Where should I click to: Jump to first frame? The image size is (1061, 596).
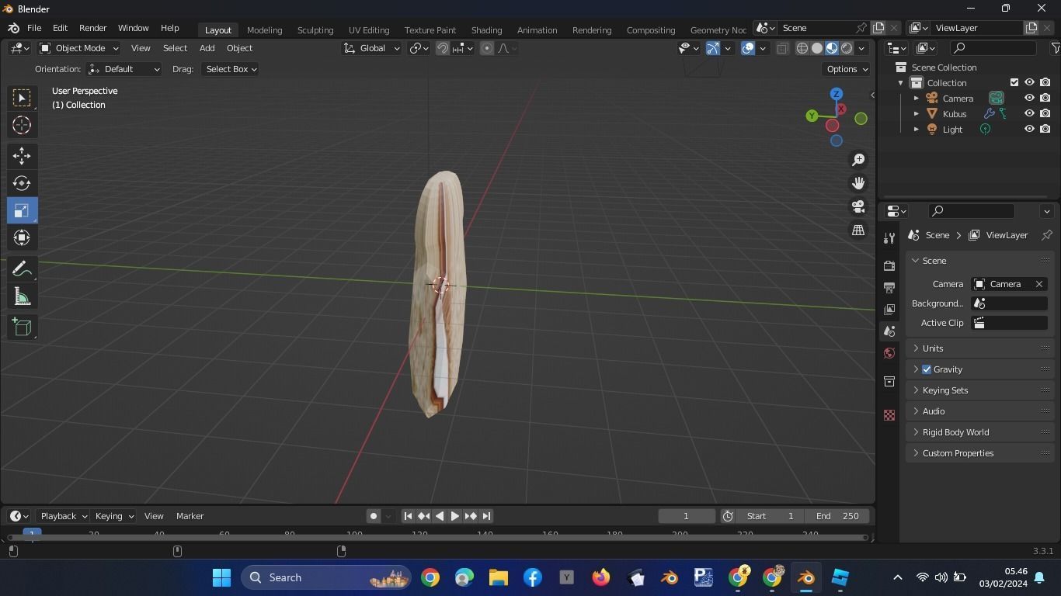(408, 516)
